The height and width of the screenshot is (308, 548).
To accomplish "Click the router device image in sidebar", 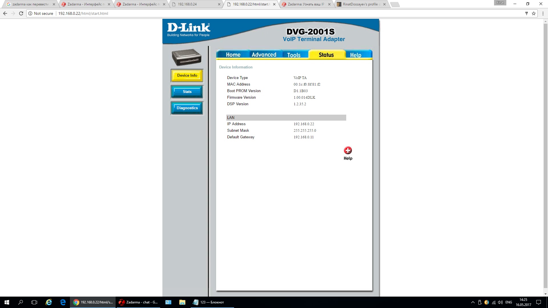I will tap(187, 57).
